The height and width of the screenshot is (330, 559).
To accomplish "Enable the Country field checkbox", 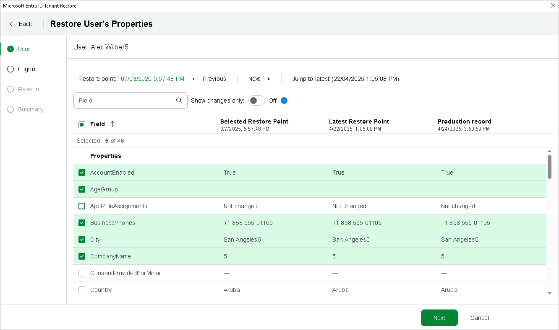I will [82, 290].
